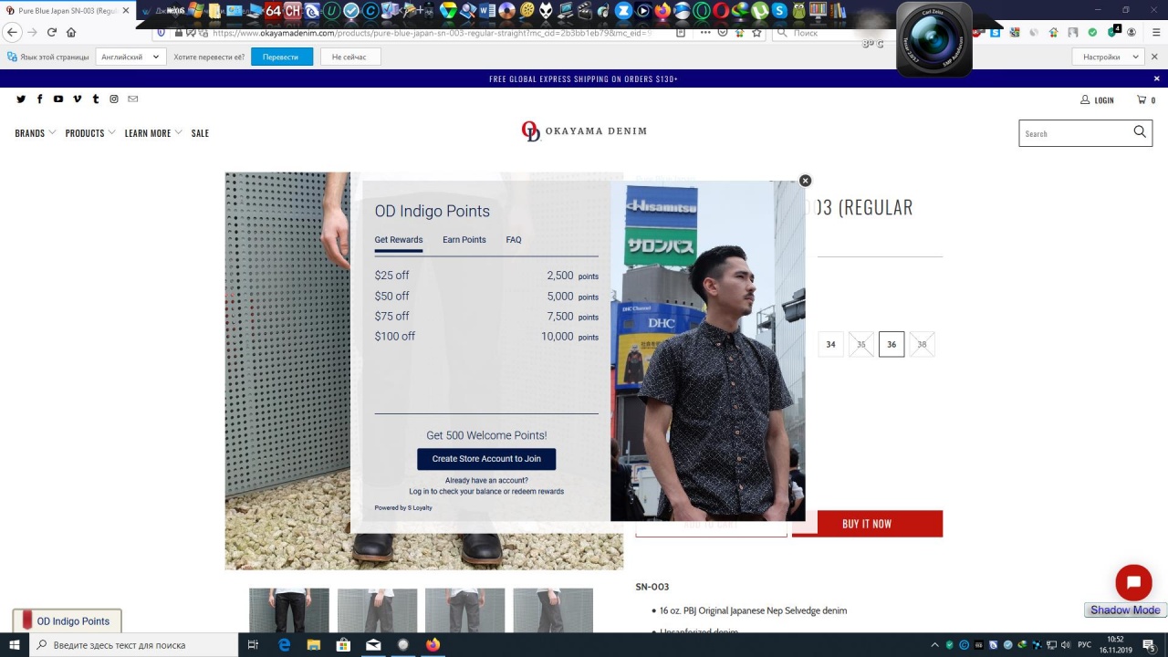Switch to the Earn Points tab
Viewport: 1168px width, 657px height.
(464, 240)
